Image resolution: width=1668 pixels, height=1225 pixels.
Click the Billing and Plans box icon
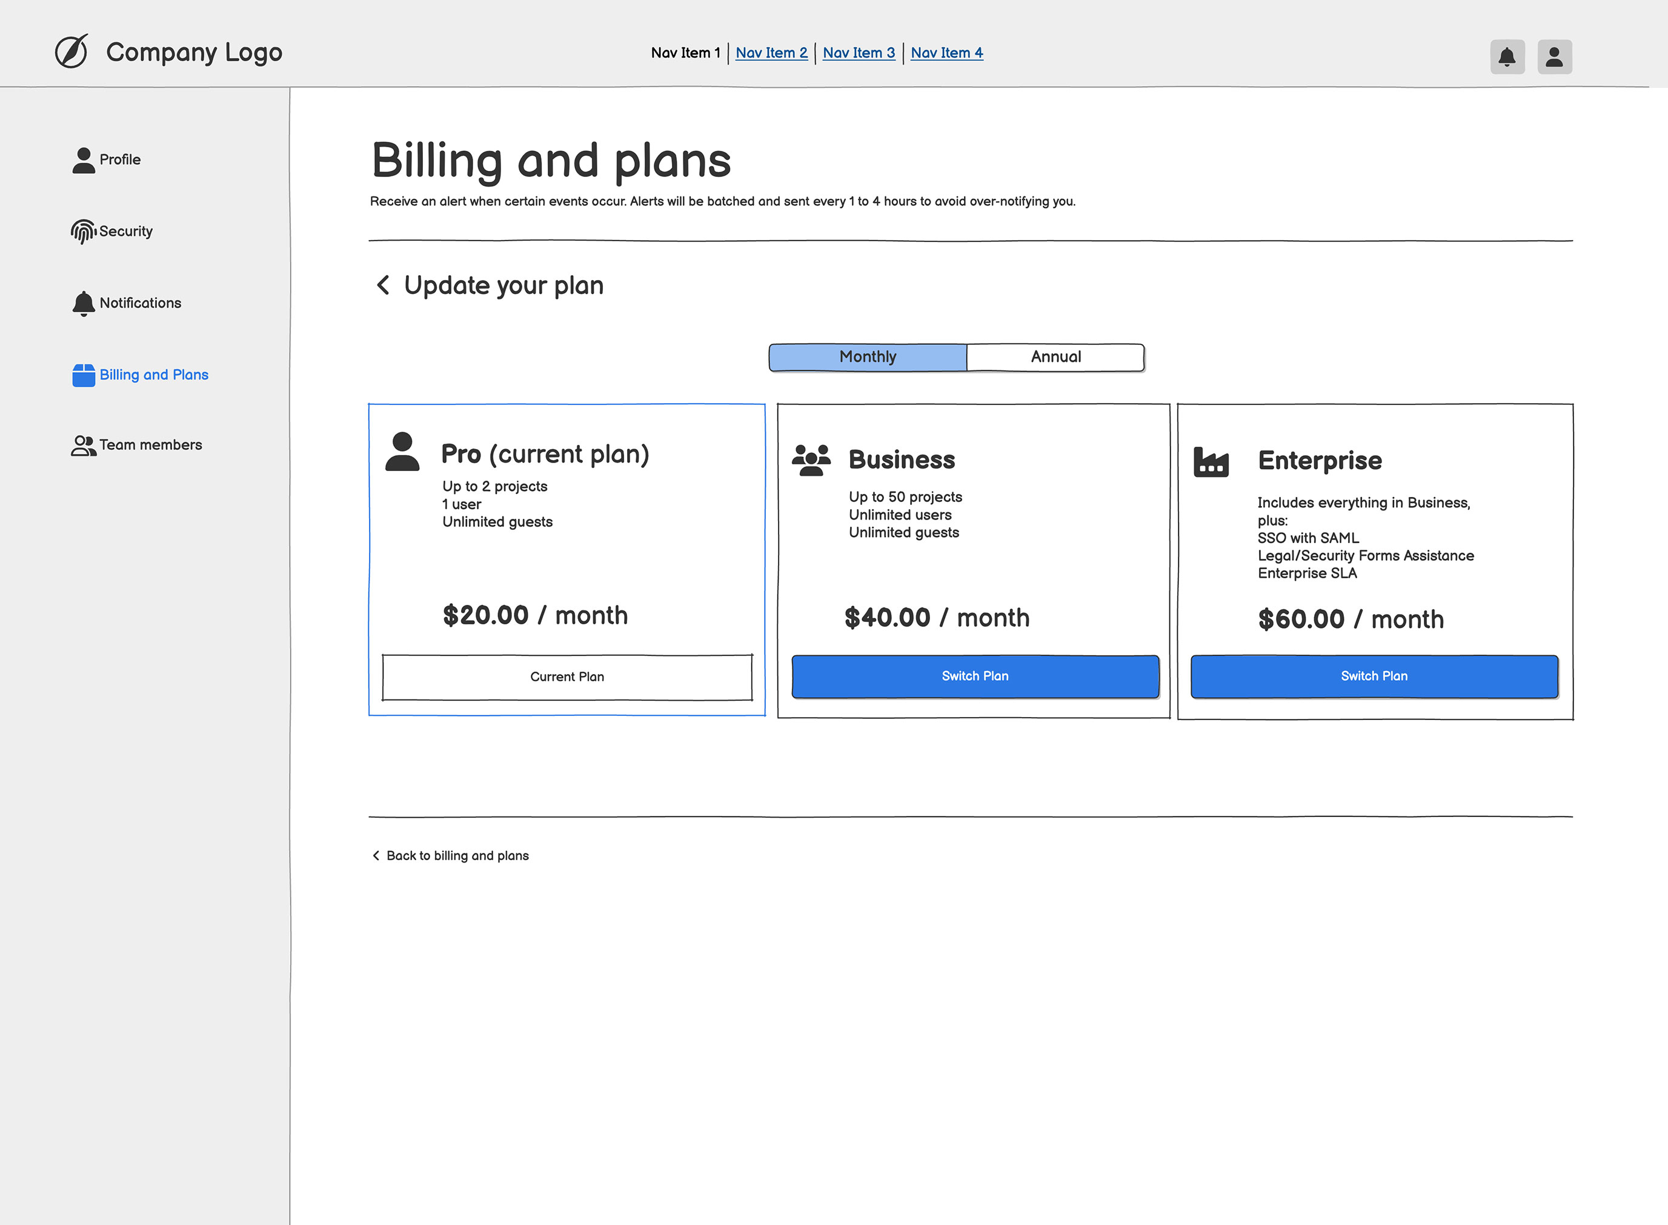click(x=84, y=375)
